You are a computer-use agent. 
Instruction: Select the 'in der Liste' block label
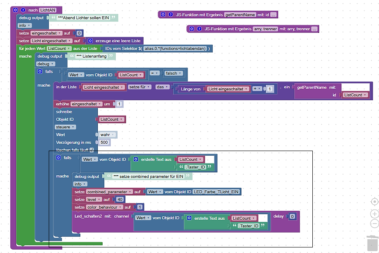tap(66, 87)
